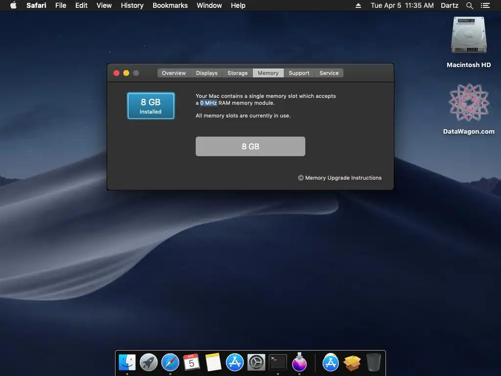Open the Bookmarks menu
Screen dimensions: 501x376
pyautogui.click(x=170, y=5)
